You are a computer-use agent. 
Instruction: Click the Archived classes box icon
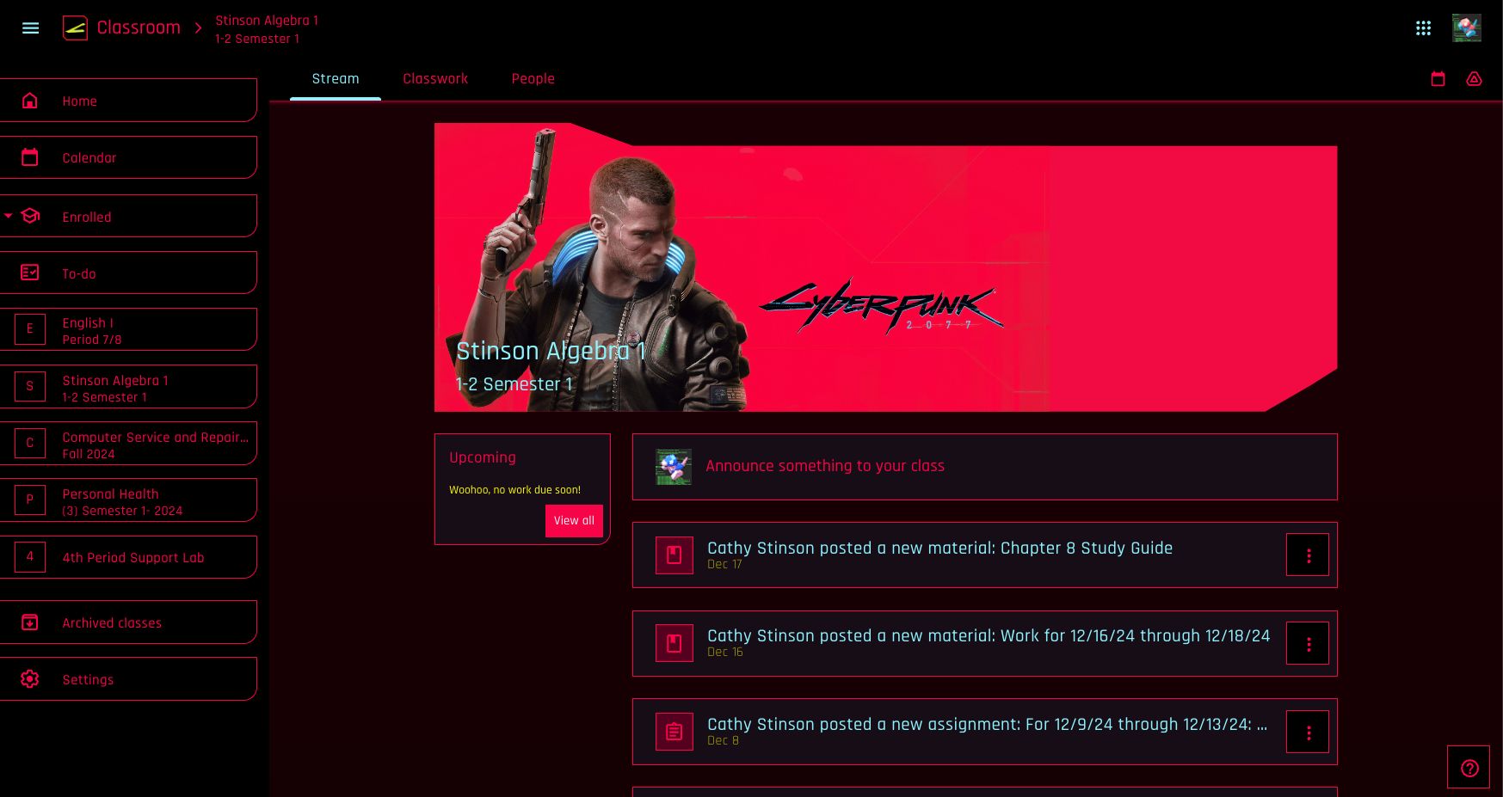[x=30, y=622]
